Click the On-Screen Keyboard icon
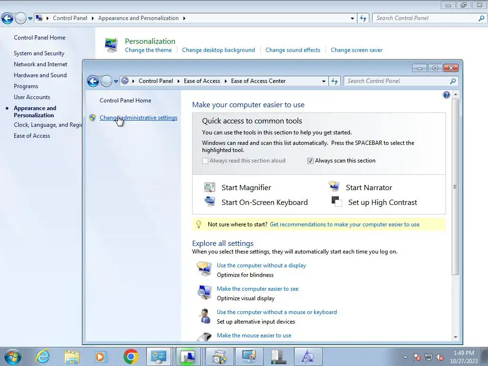Viewport: 488px width, 366px height. (210, 202)
